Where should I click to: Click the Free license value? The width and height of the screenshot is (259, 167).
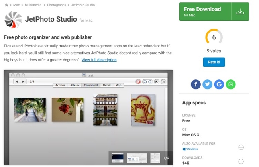(186, 121)
